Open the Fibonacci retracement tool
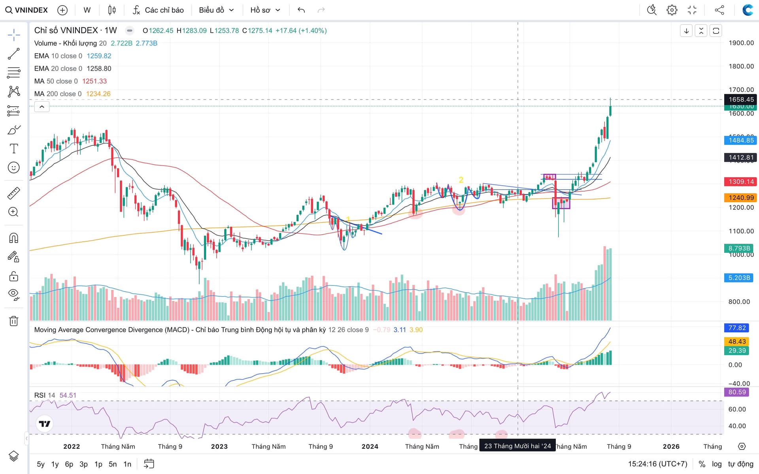Image resolution: width=759 pixels, height=474 pixels. (x=13, y=73)
